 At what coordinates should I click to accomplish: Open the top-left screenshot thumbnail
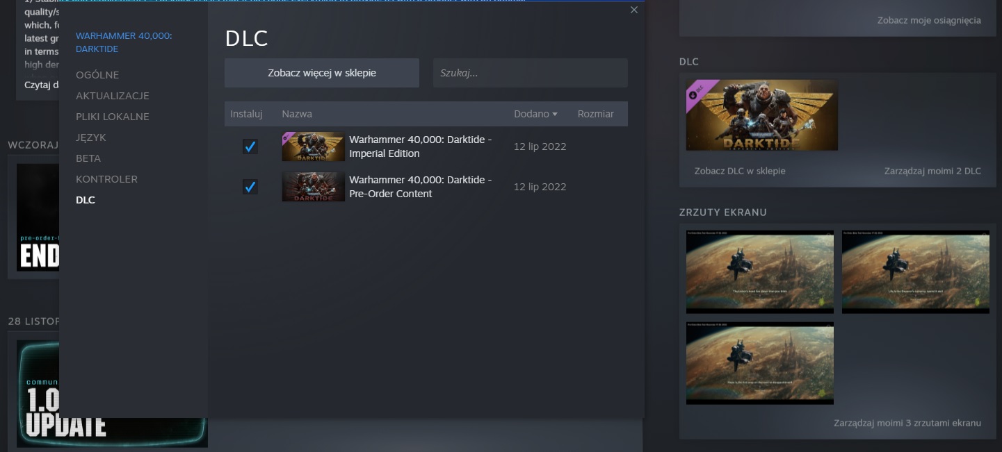[x=760, y=271]
